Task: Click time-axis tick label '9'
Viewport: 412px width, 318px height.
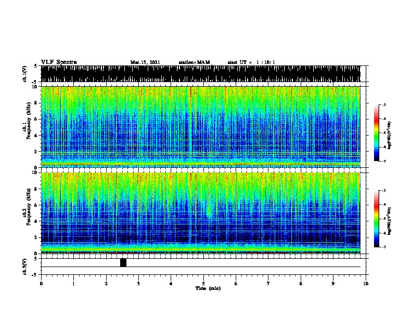Action: (333, 284)
